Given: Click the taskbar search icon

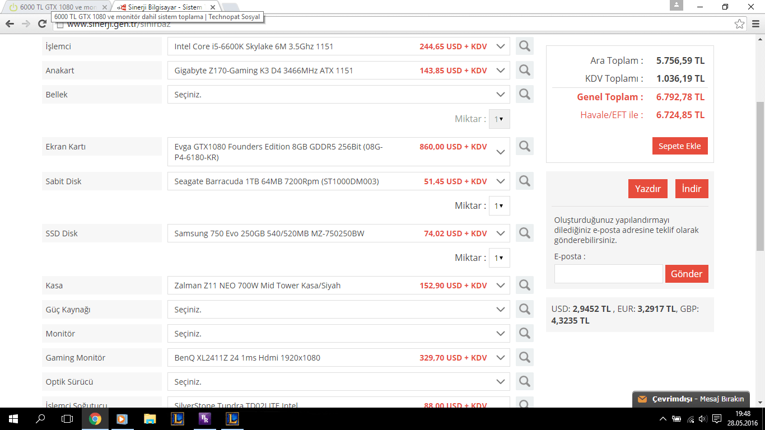Looking at the screenshot, I should [x=40, y=419].
